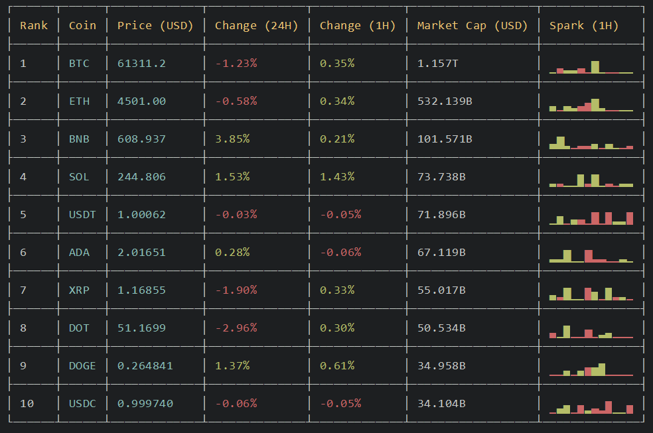Click BNB market cap 101.571B
This screenshot has height=433, width=653.
point(445,139)
